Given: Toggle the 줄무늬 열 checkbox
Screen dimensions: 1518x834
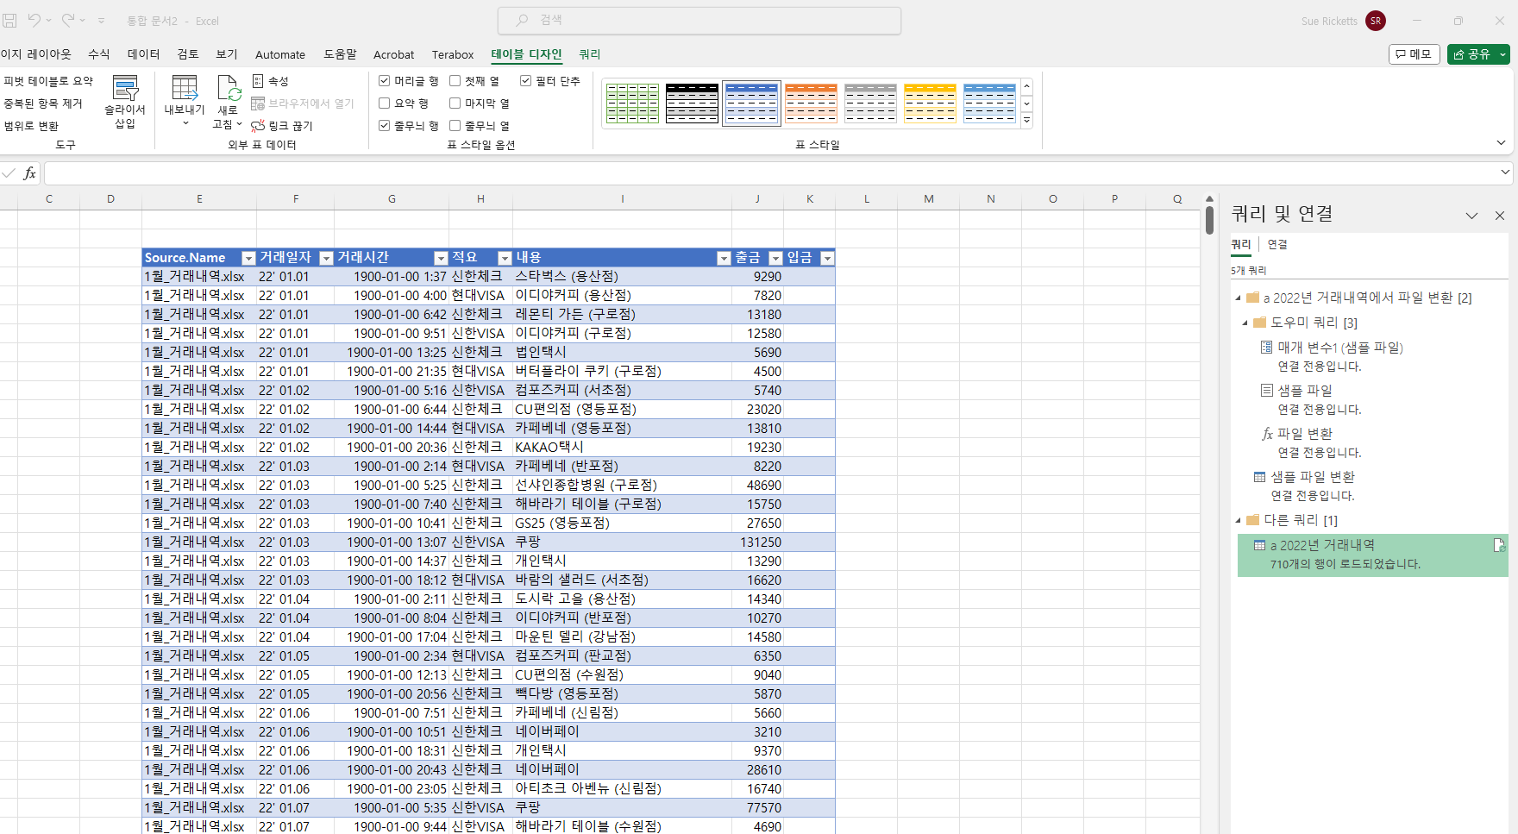Looking at the screenshot, I should [x=455, y=126].
